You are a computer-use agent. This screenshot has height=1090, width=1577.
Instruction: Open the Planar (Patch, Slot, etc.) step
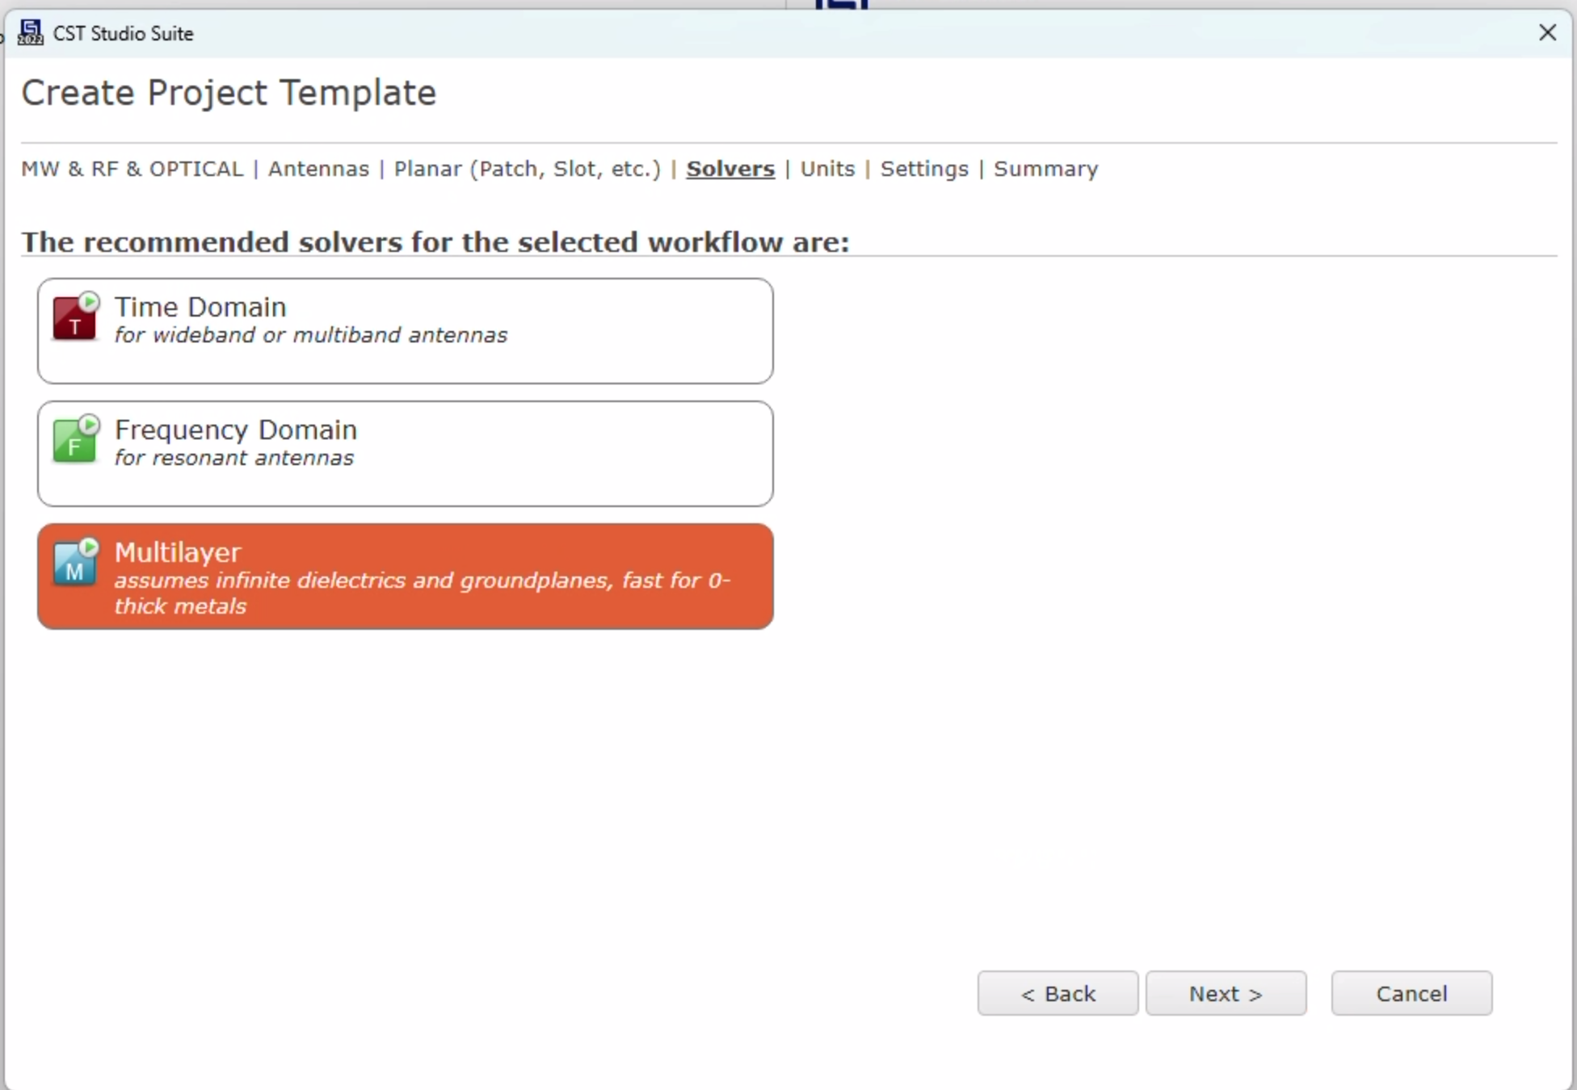click(527, 169)
